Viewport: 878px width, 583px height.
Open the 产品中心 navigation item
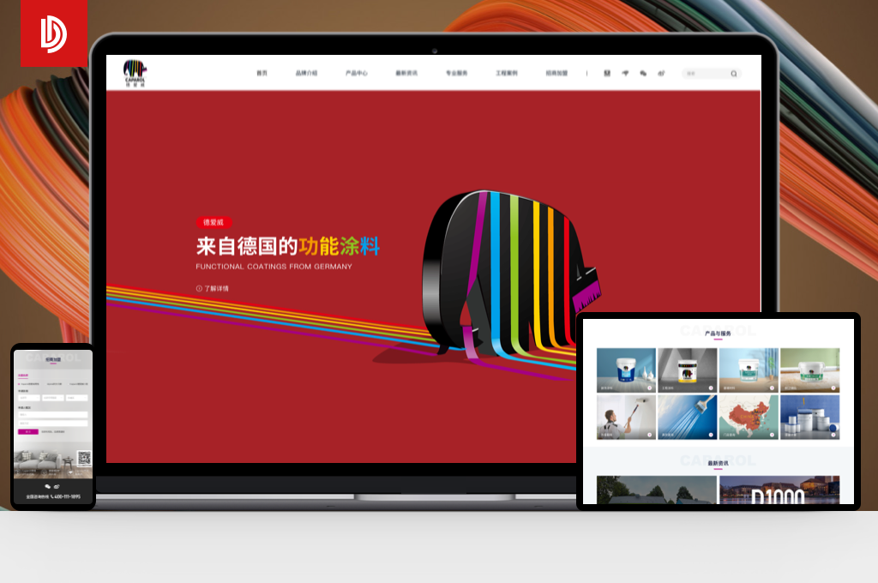click(357, 74)
